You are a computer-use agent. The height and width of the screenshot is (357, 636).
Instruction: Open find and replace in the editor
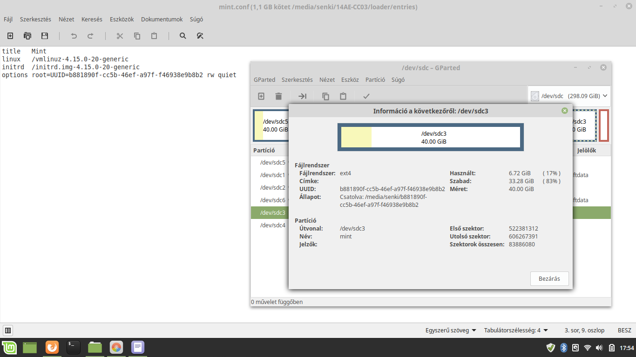pos(200,36)
